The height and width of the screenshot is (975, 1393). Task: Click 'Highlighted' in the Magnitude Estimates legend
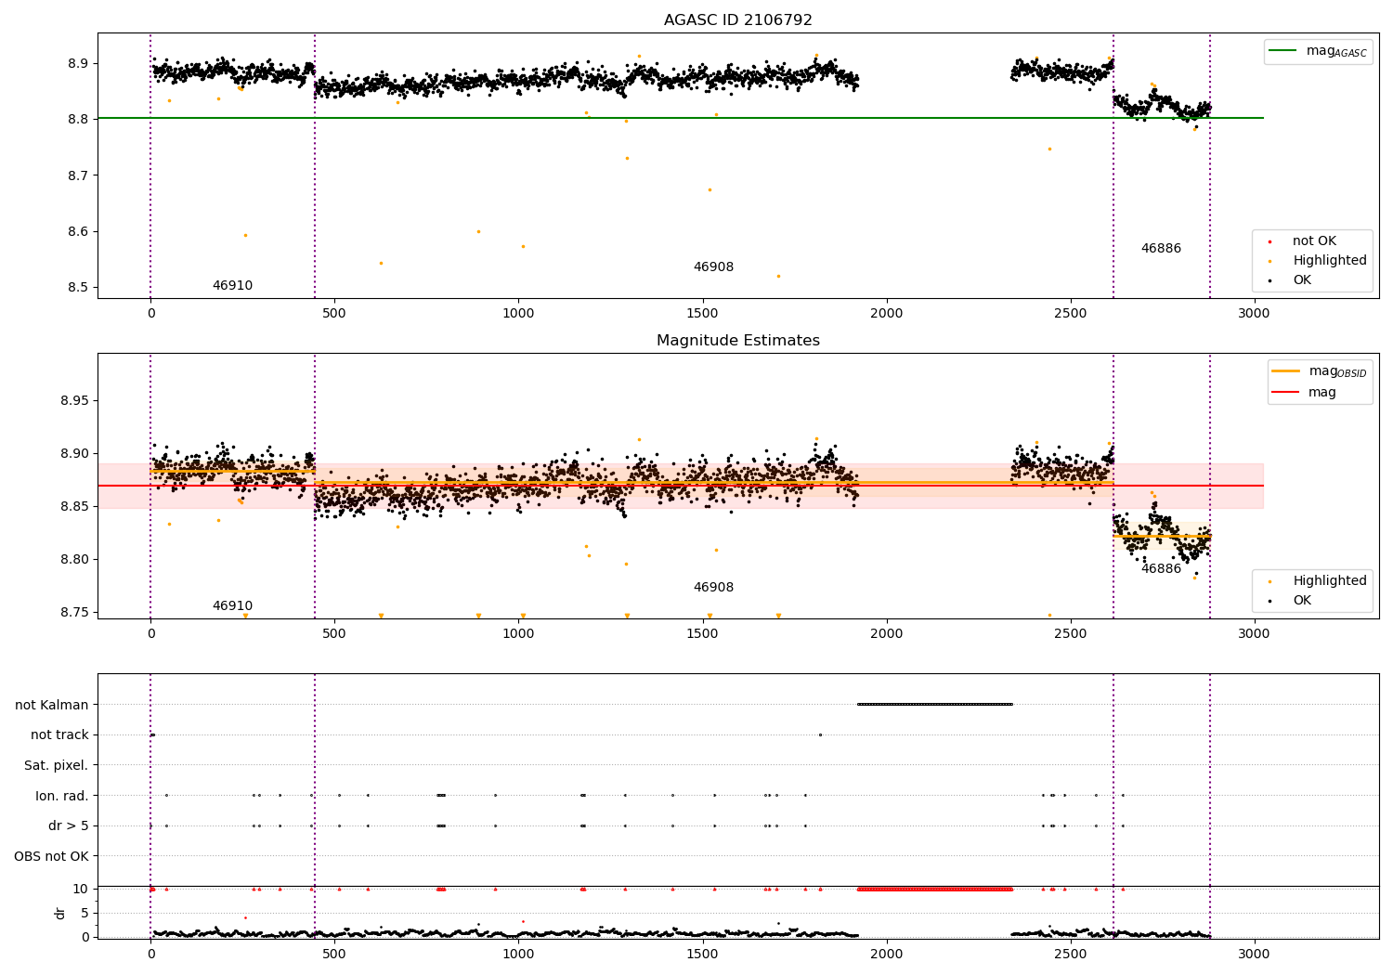click(x=1330, y=581)
